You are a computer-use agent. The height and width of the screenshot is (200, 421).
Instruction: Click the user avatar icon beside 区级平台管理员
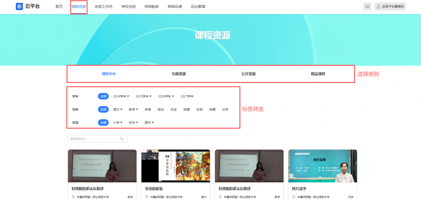tap(378, 6)
